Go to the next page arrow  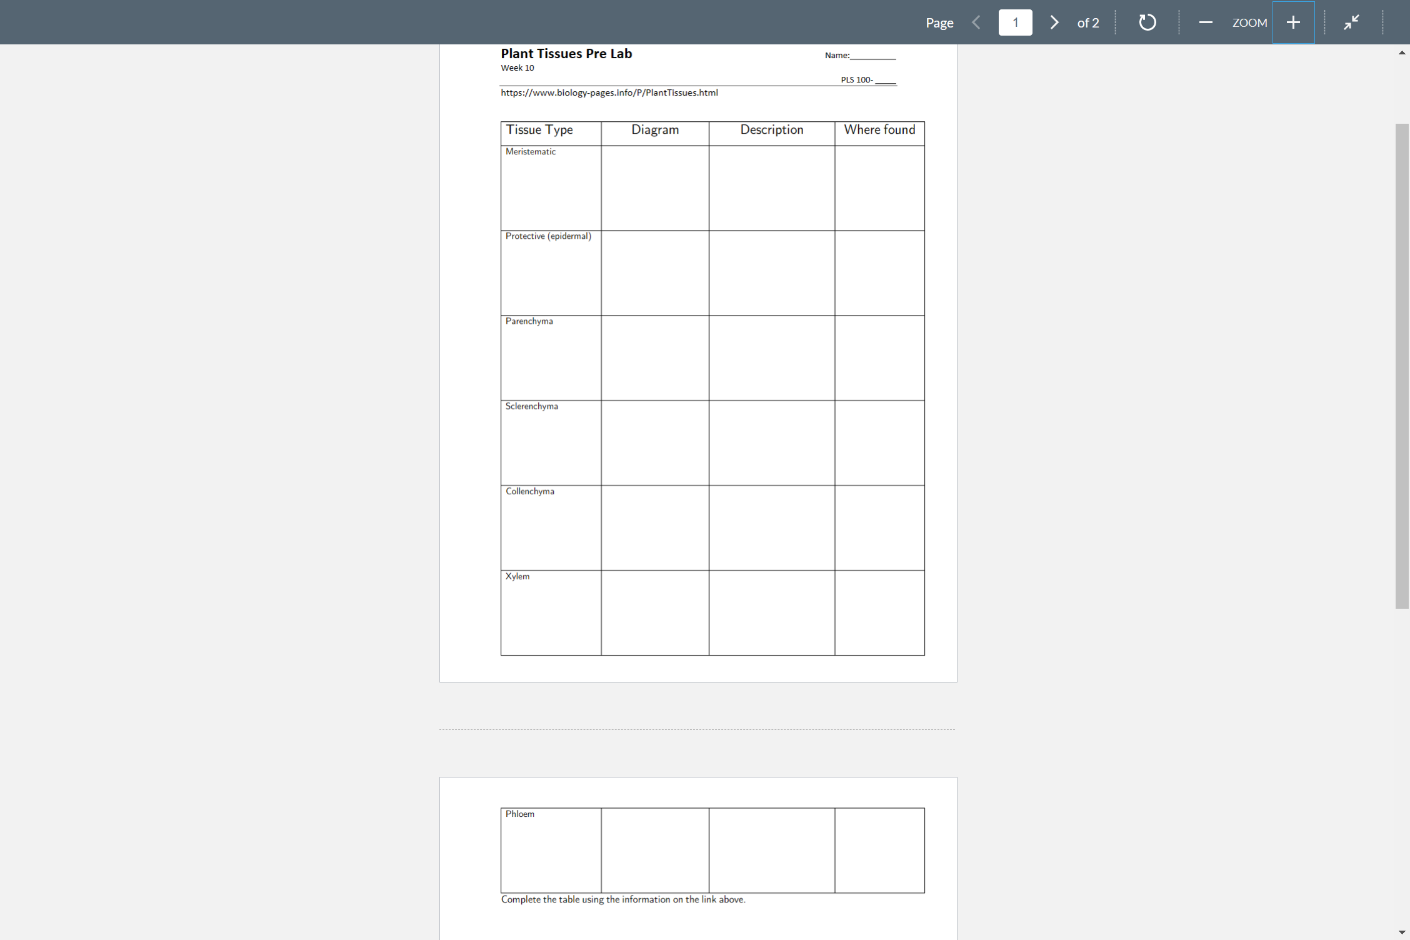click(1054, 22)
